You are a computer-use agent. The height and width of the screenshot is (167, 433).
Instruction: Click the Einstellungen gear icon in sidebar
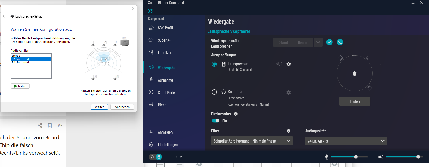[x=151, y=144]
